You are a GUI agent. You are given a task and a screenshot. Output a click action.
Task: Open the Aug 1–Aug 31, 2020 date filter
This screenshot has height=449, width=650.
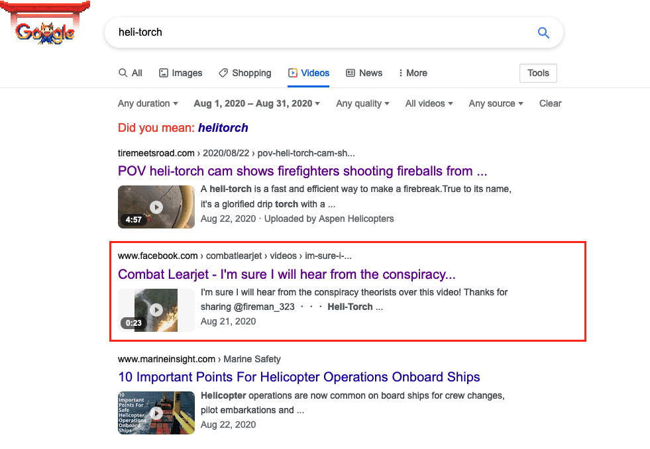[x=257, y=103]
